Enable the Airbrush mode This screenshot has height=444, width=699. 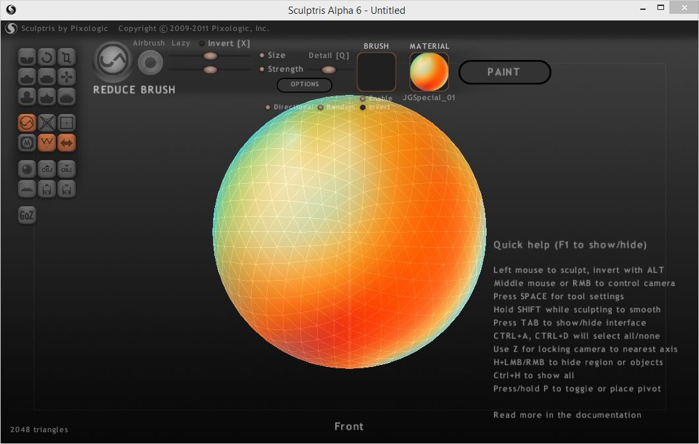tap(150, 63)
